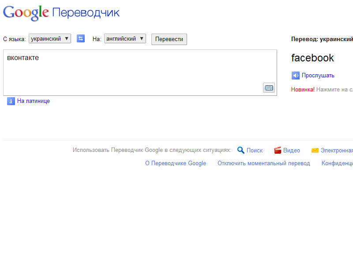
Task: Click into the вконтакте text input box
Action: [140, 72]
